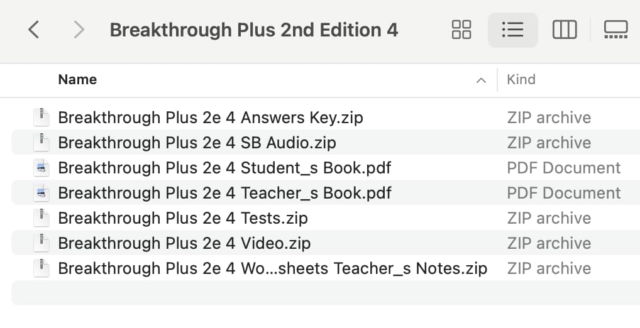Click the zip icon beside Answers Key.zip
The height and width of the screenshot is (328, 640).
(x=41, y=118)
